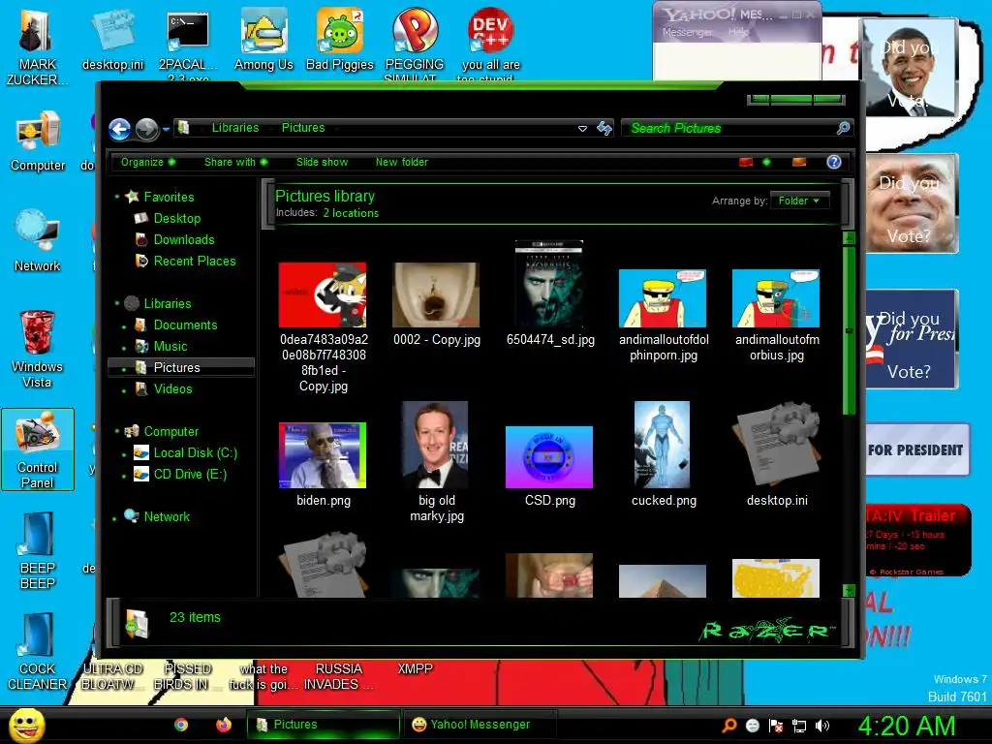Click the smiley Start button
This screenshot has width=992, height=744.
pos(25,726)
